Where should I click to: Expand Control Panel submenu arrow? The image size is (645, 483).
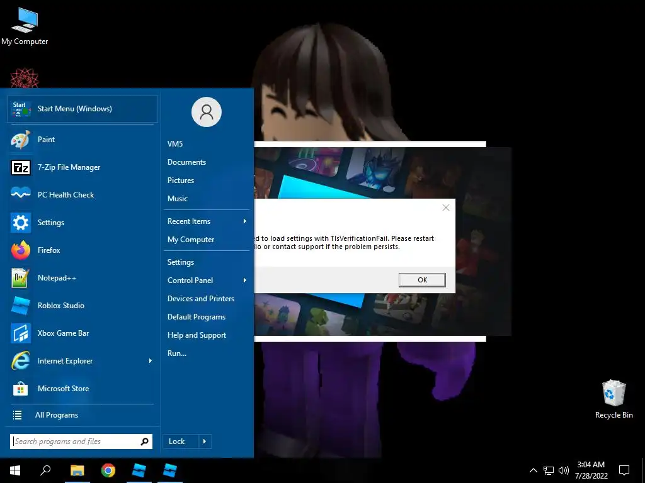point(245,280)
